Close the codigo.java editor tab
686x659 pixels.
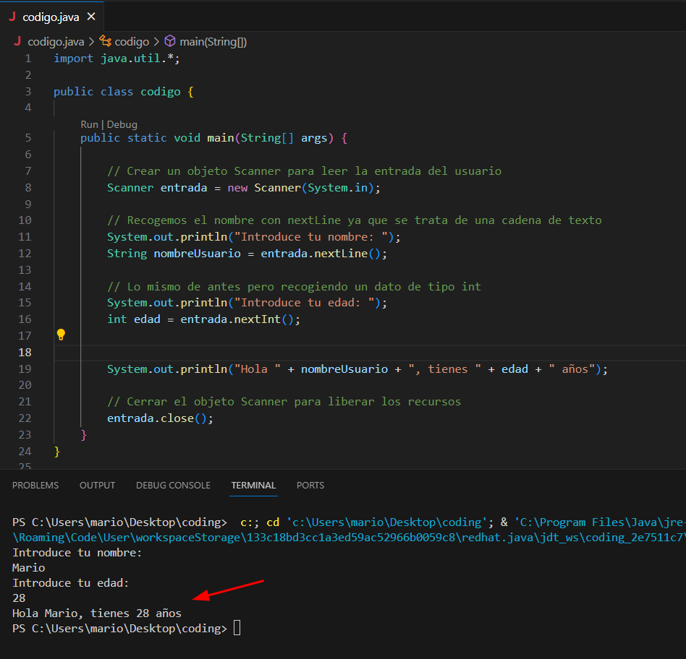pos(91,17)
